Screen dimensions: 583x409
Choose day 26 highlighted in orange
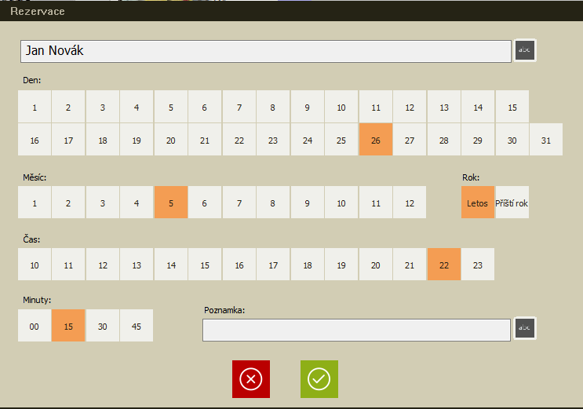click(375, 141)
